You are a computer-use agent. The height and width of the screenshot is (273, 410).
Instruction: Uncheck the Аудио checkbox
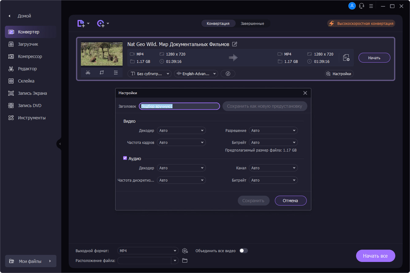(125, 158)
